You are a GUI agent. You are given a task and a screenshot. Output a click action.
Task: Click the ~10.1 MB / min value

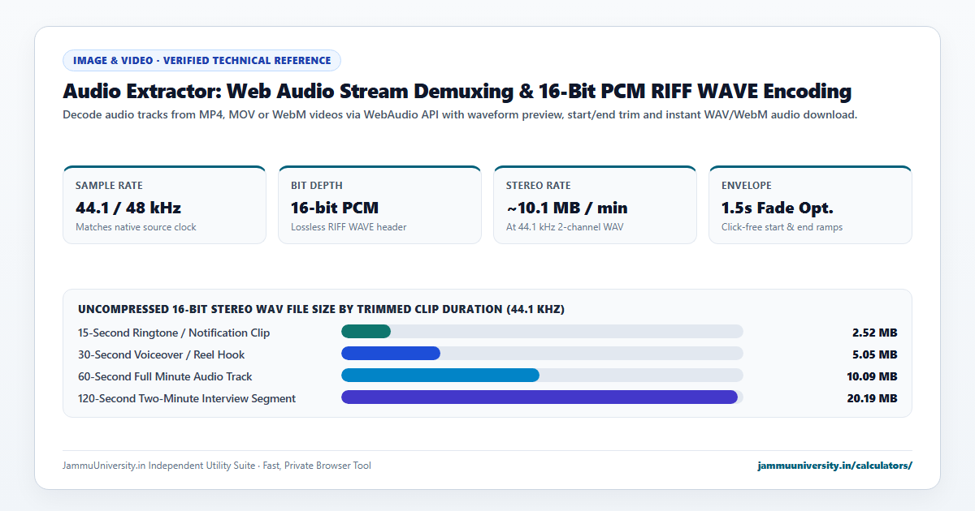click(x=567, y=208)
